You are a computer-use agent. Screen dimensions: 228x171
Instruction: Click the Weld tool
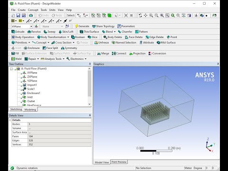(17, 59)
